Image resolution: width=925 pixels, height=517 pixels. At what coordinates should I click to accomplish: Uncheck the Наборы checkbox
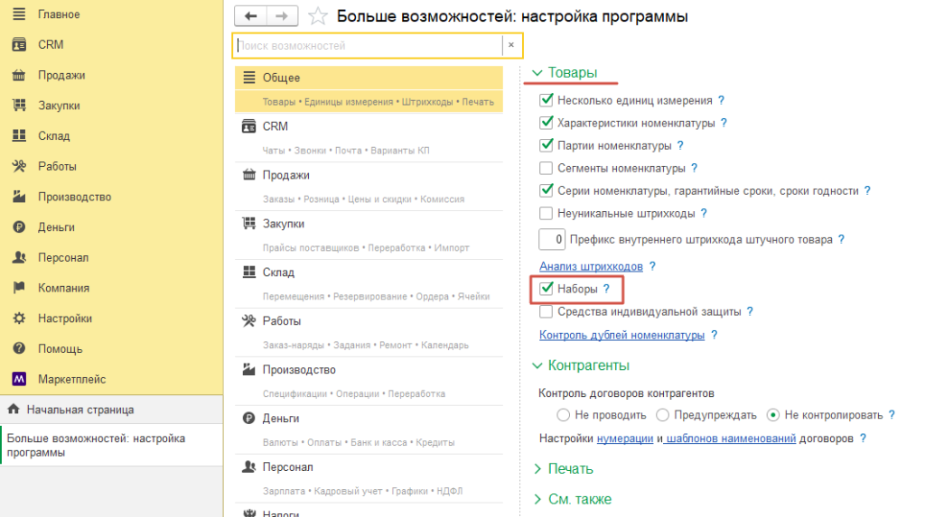click(x=546, y=289)
